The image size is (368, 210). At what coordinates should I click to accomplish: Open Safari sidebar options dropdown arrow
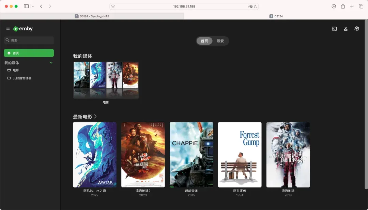(x=33, y=6)
